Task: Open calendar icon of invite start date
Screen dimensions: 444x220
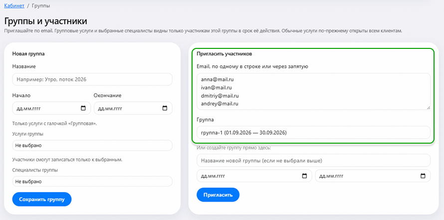Action: [x=304, y=176]
